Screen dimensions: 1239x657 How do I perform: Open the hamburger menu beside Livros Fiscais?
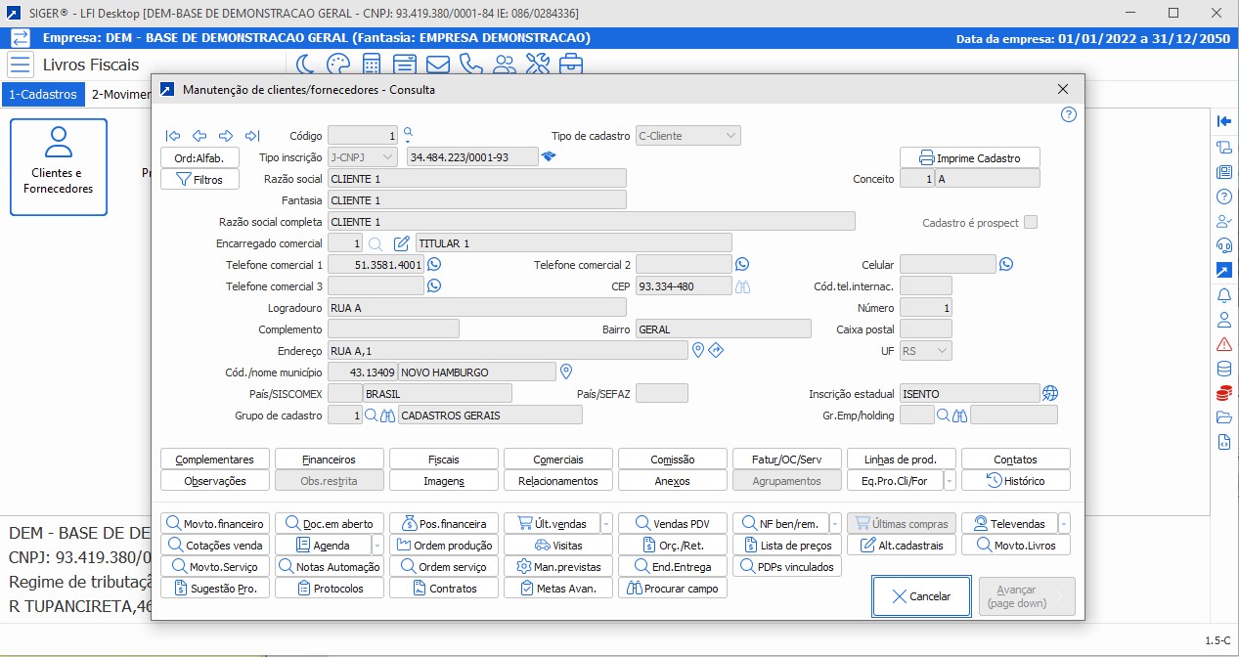21,66
